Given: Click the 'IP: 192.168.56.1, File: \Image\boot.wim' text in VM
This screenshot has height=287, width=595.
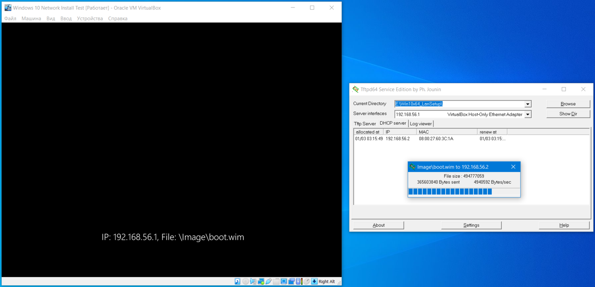Looking at the screenshot, I should coord(173,237).
